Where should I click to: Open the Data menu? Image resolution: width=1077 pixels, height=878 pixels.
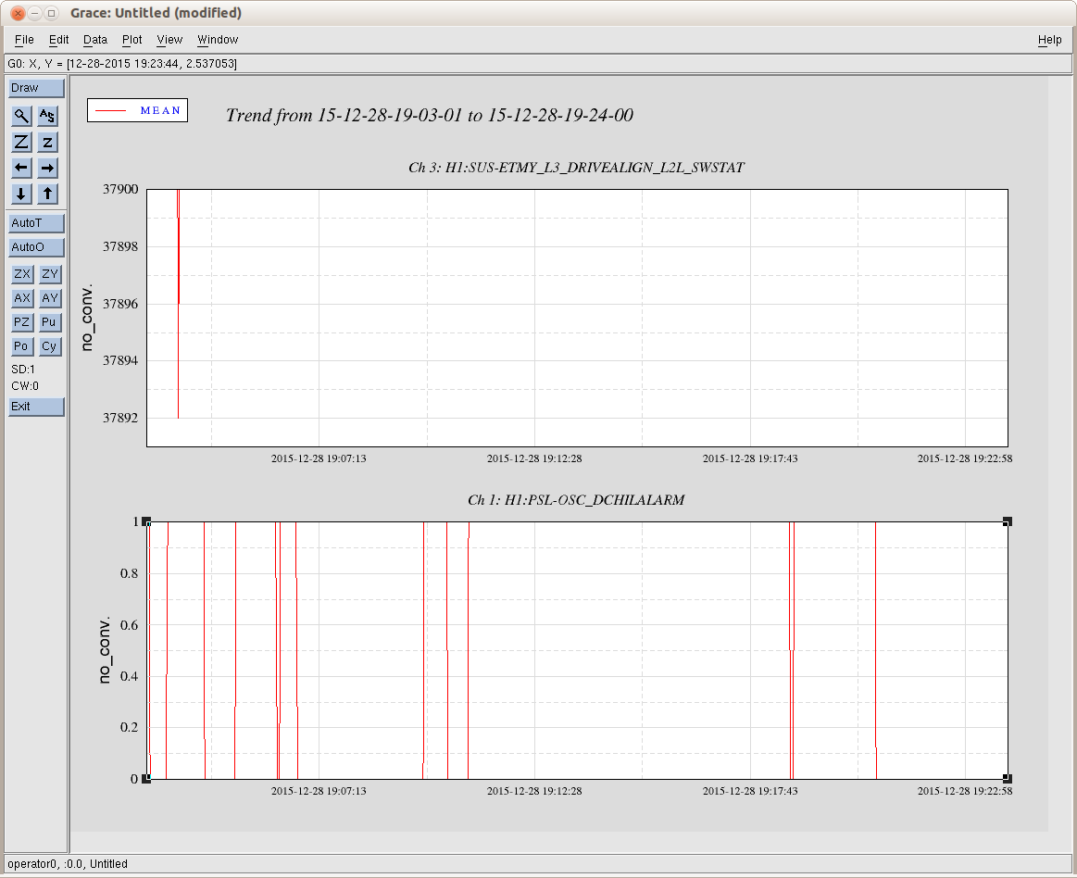[x=95, y=40]
